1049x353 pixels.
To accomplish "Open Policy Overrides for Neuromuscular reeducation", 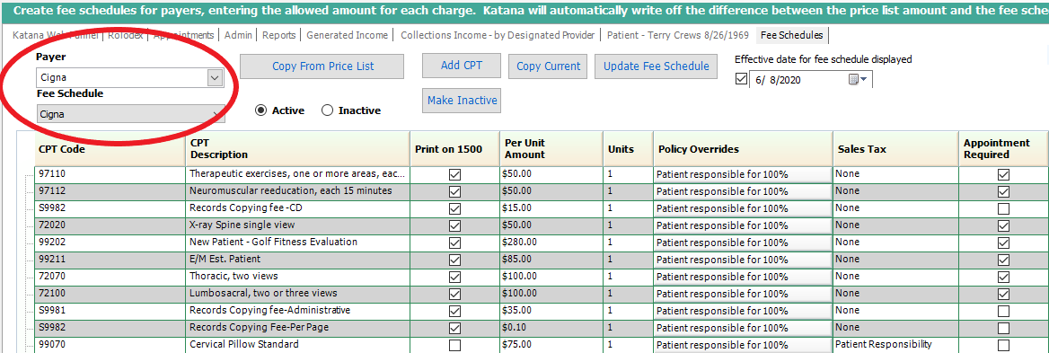I will (743, 191).
